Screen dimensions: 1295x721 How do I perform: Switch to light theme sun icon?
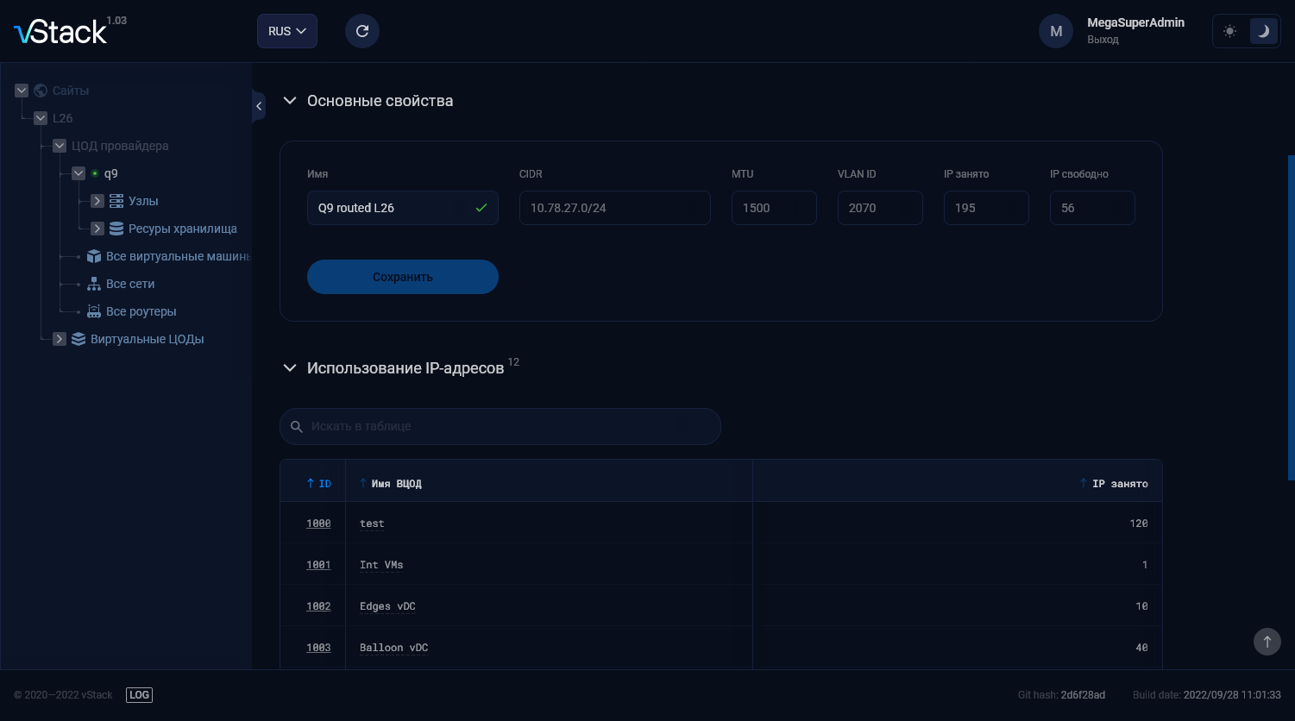coord(1229,31)
